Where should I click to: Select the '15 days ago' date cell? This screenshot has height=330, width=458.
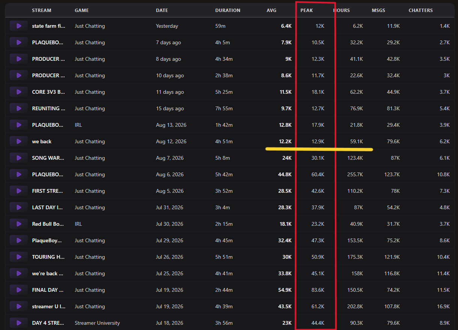(170, 108)
